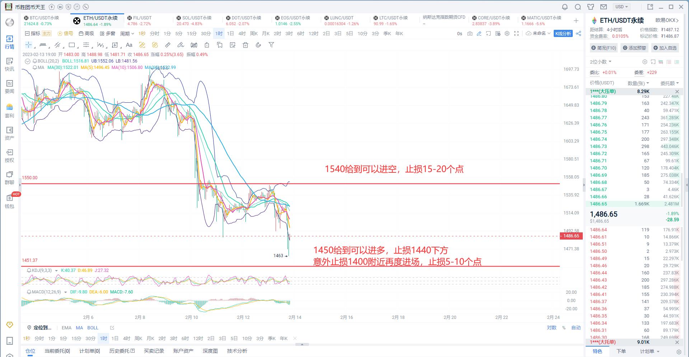Toggle the BOLL indicator at chart bottom
The height and width of the screenshot is (357, 689).
point(93,328)
